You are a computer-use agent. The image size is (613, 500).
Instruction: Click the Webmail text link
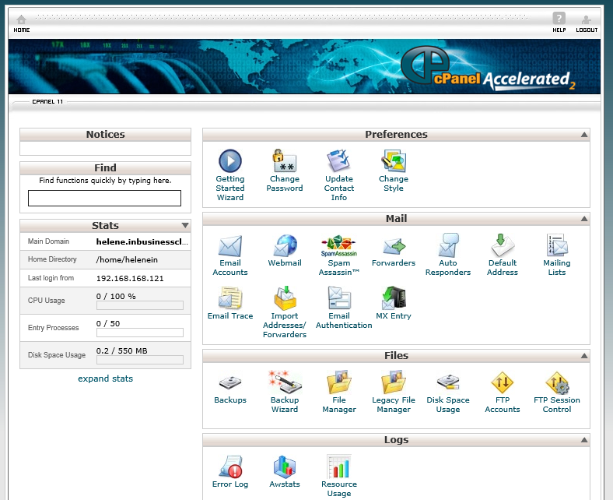[285, 262]
